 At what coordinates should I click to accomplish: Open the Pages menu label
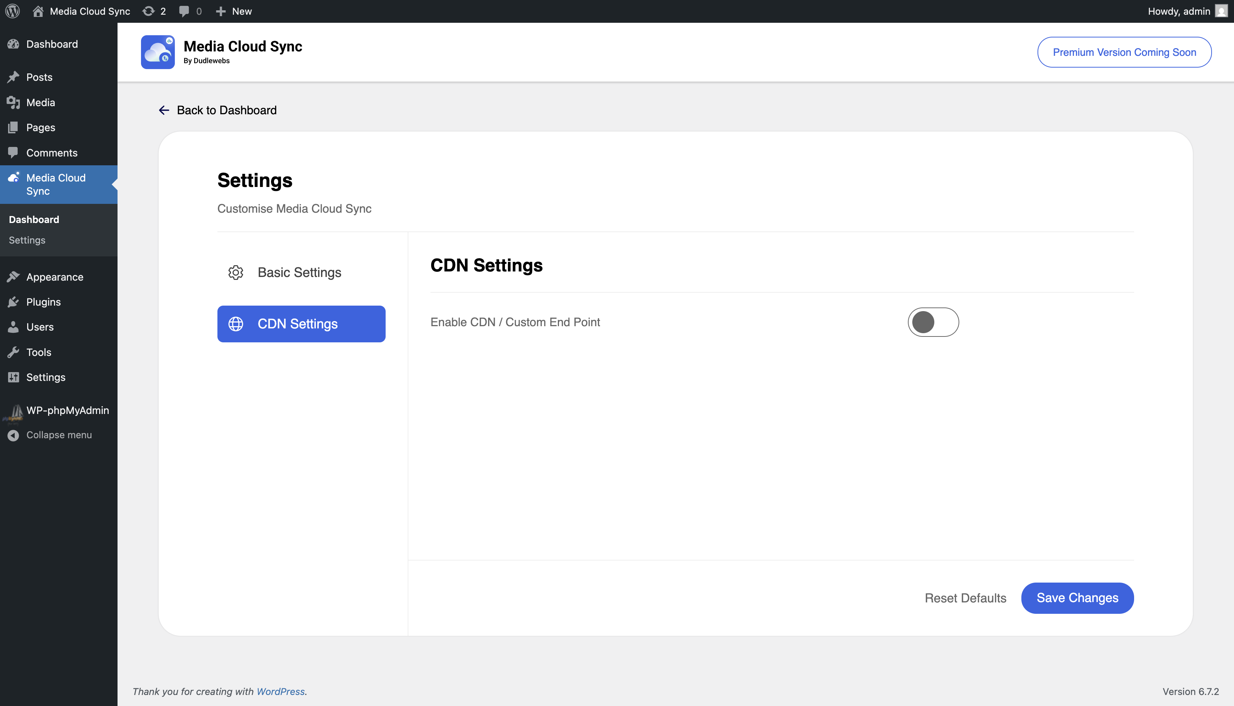41,127
